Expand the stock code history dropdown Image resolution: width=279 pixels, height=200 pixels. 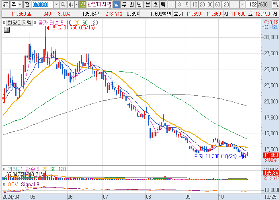coord(56,4)
